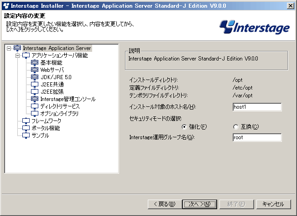Toggle the ポータル機能 component icon
The image size is (297, 216).
pyautogui.click(x=26, y=128)
